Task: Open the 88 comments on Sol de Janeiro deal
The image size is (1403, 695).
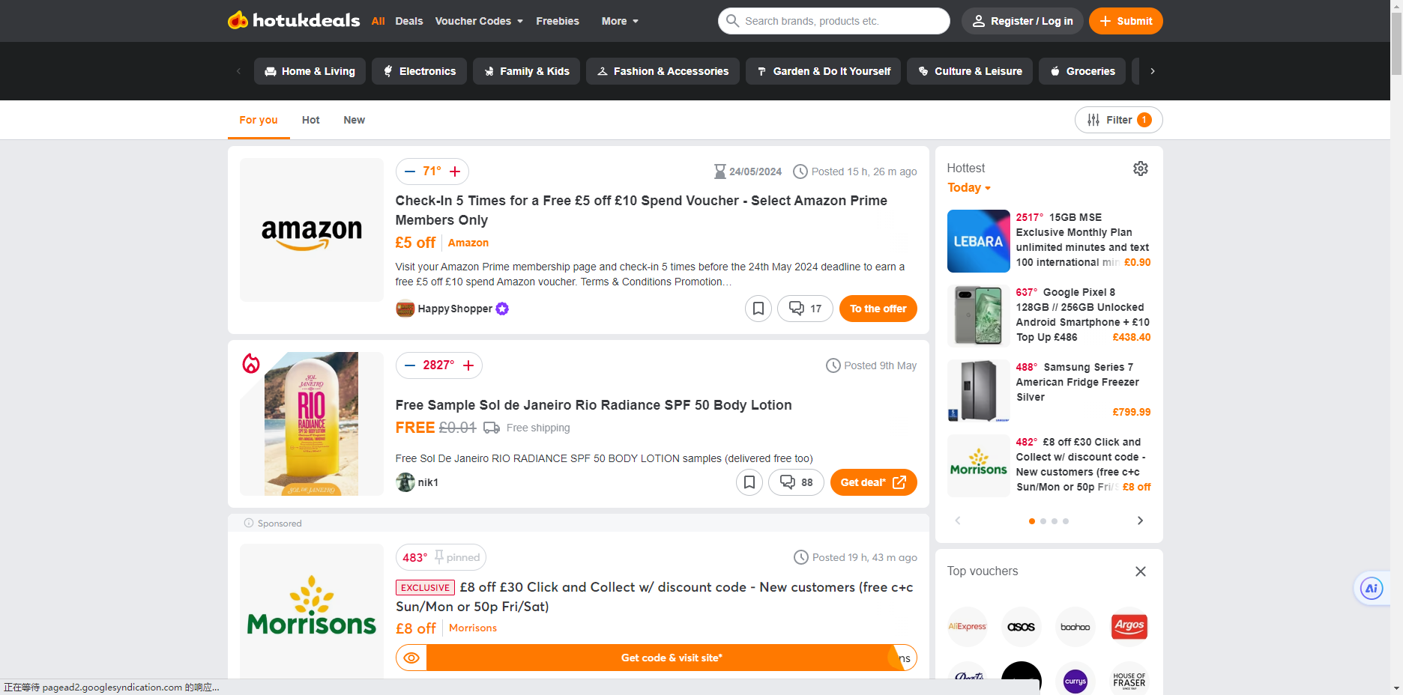Action: click(796, 482)
